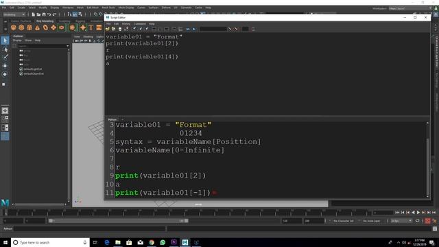
Task: Play animation forwards on timeline
Action: click(418, 213)
